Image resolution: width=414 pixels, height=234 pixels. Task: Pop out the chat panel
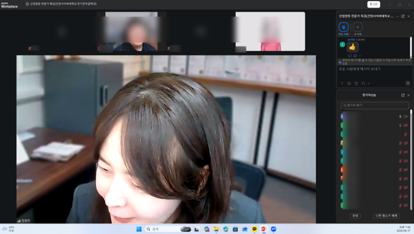(x=403, y=16)
